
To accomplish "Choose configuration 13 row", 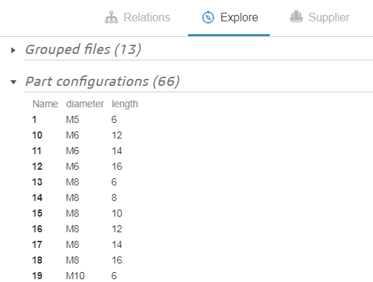I will (85, 182).
